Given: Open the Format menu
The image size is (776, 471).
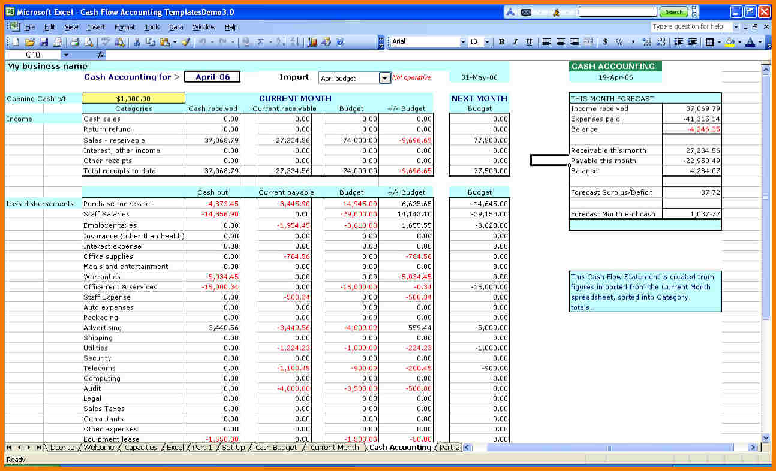Looking at the screenshot, I should point(125,27).
